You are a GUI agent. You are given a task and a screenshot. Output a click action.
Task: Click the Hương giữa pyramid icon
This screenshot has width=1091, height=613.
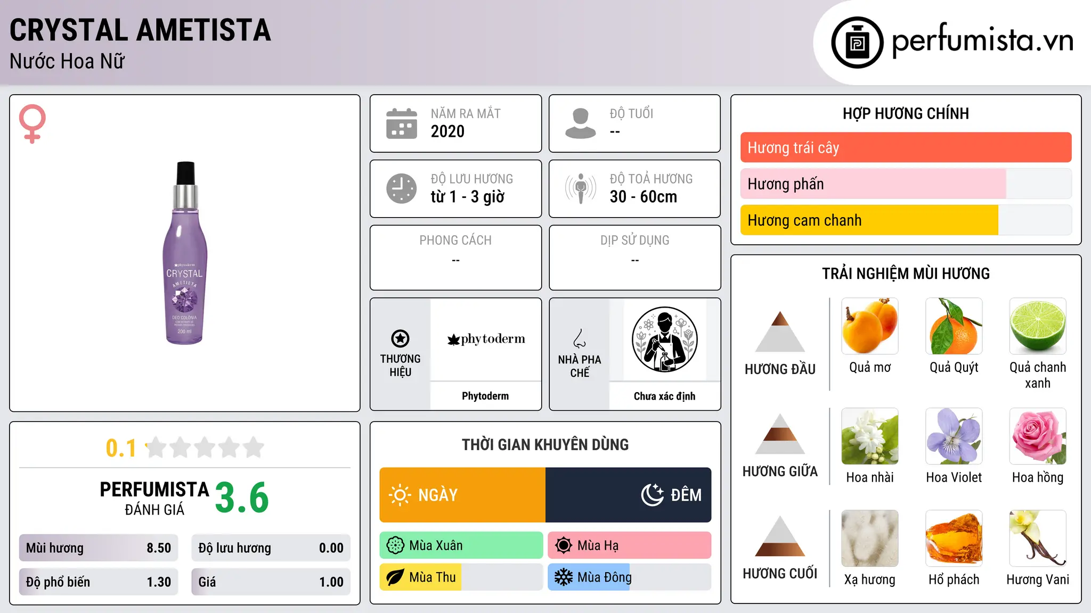click(780, 434)
